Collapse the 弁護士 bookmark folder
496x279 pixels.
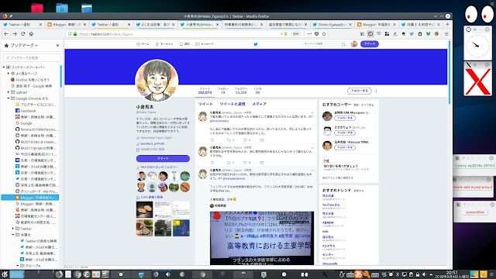13,235
